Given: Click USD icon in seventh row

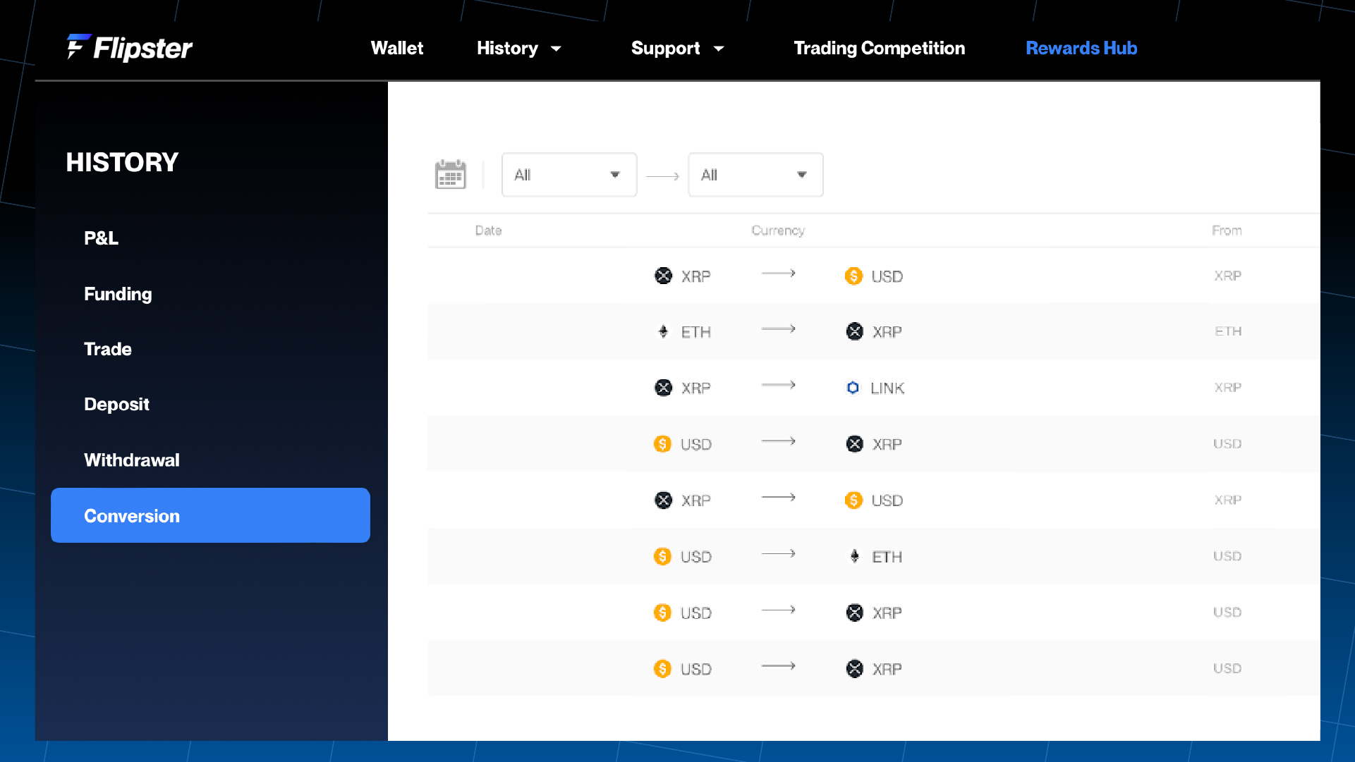Looking at the screenshot, I should click(x=662, y=613).
